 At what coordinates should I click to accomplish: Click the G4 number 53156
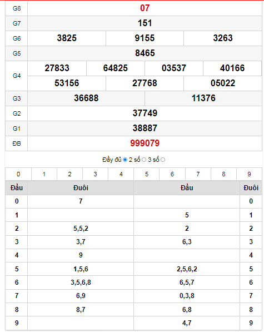pos(67,83)
